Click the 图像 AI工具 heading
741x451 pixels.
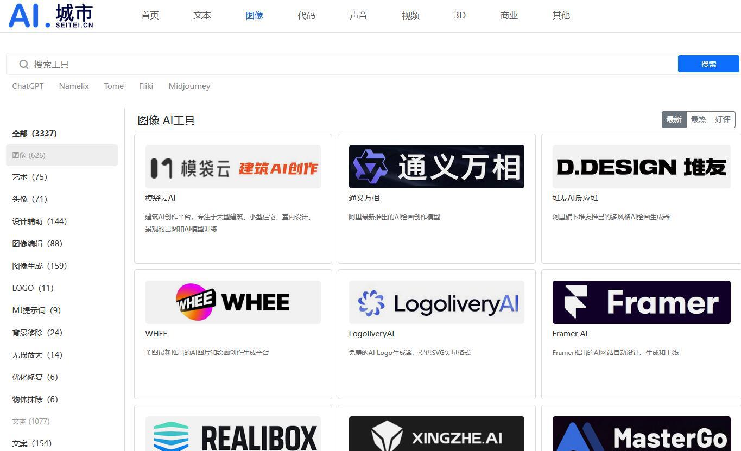[x=166, y=120]
